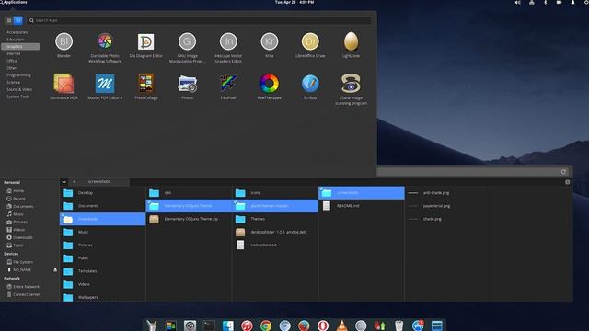The height and width of the screenshot is (331, 589).
Task: Select the Downloads folder row
Action: (x=102, y=219)
